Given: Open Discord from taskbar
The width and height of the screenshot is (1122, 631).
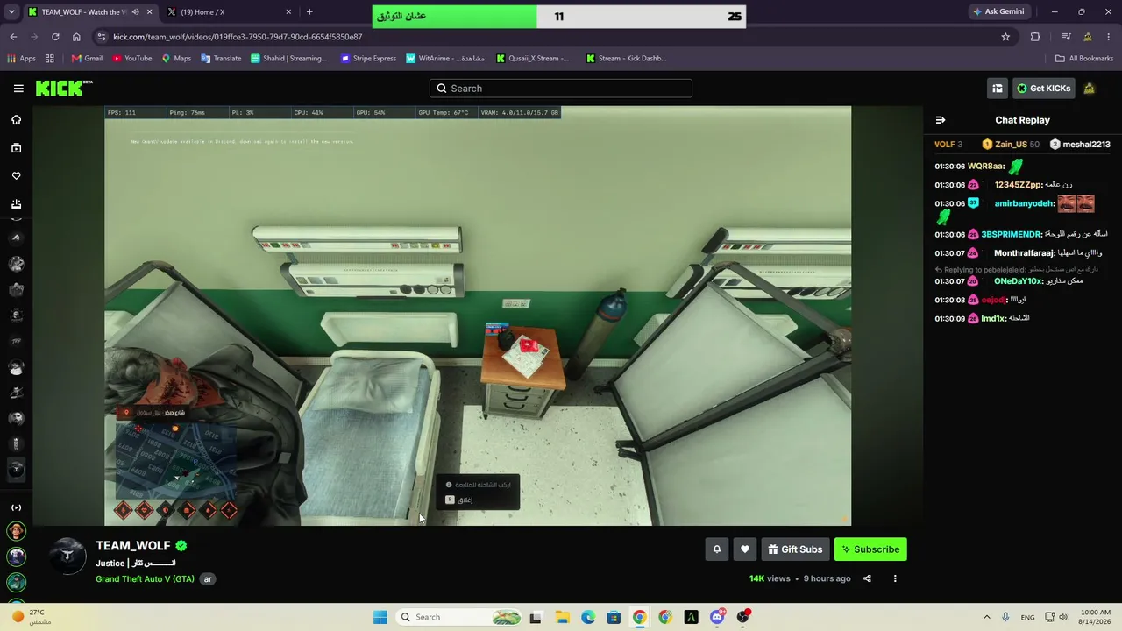Looking at the screenshot, I should 717,617.
